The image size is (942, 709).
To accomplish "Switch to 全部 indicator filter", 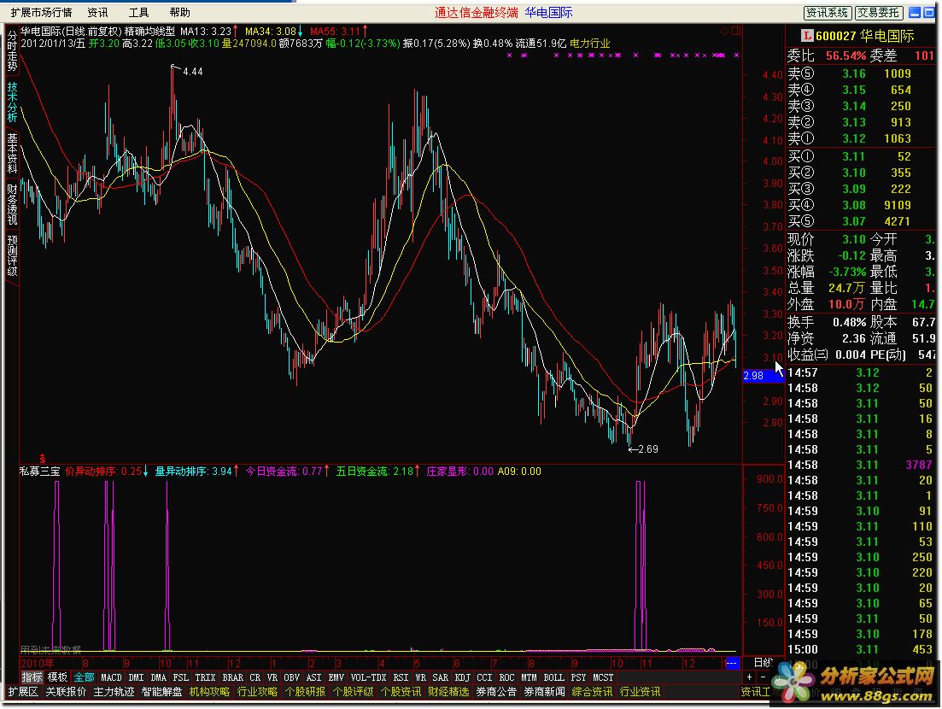I will tap(84, 677).
